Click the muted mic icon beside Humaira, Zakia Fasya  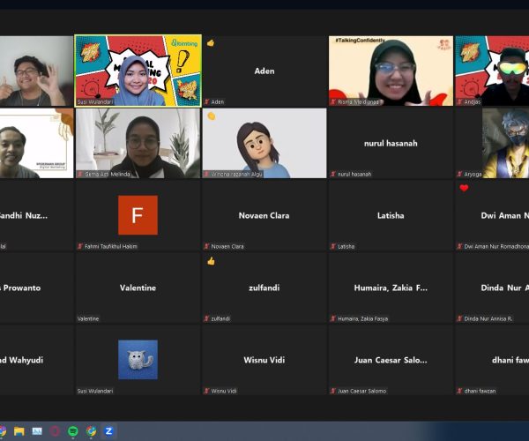click(x=333, y=318)
